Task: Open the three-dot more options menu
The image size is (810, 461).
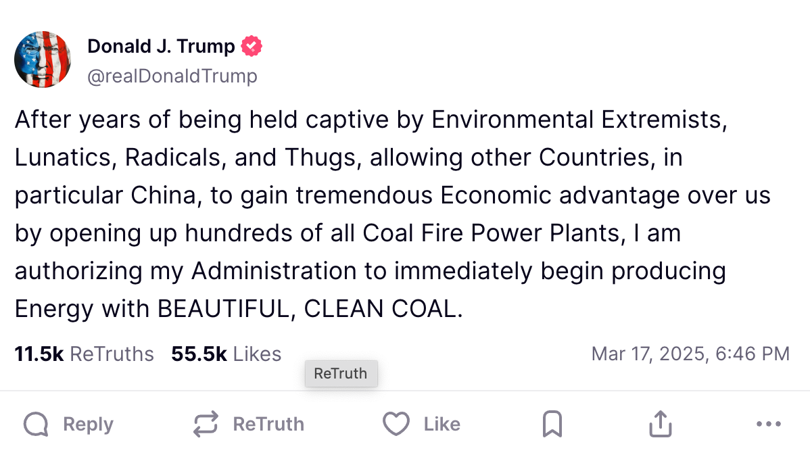Action: click(768, 424)
